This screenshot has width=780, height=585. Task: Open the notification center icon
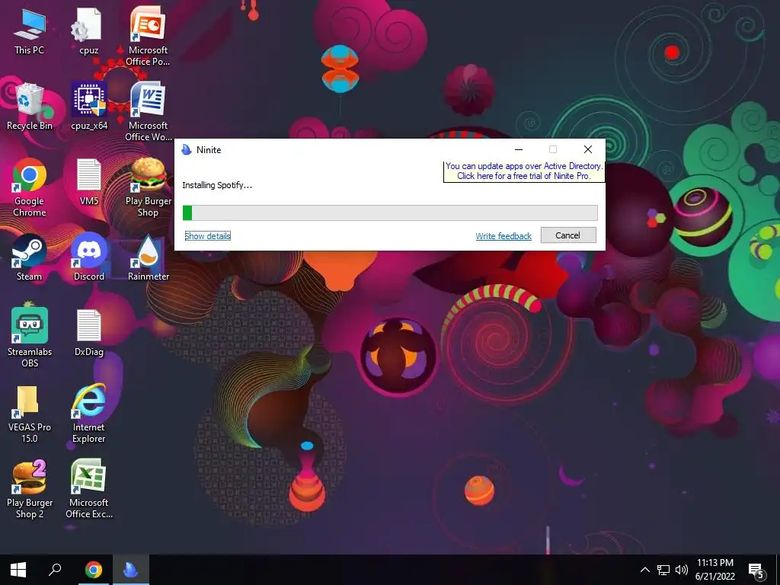click(x=756, y=570)
